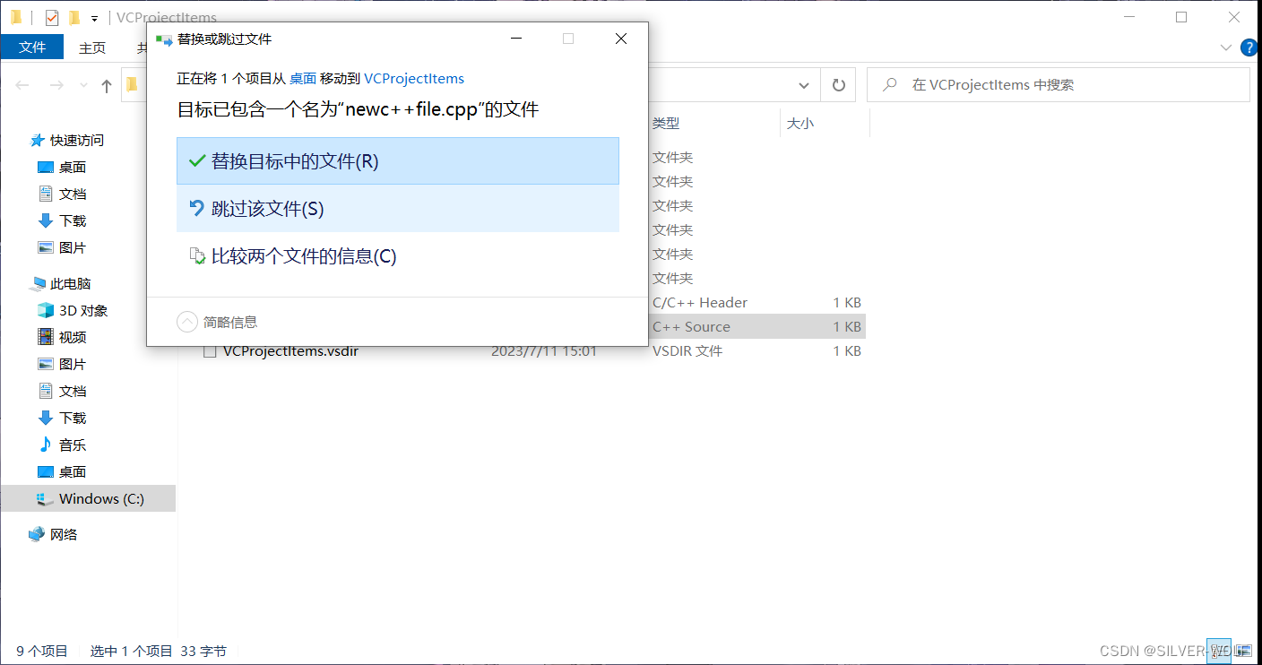This screenshot has width=1262, height=665.
Task: Choose 替换目标中的文件(R)
Action: coord(398,161)
